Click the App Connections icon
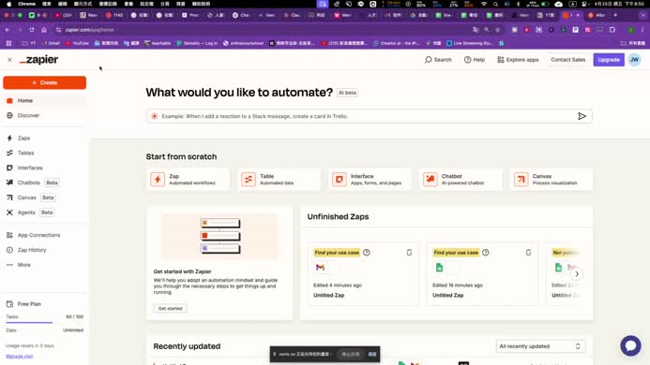 click(x=9, y=235)
